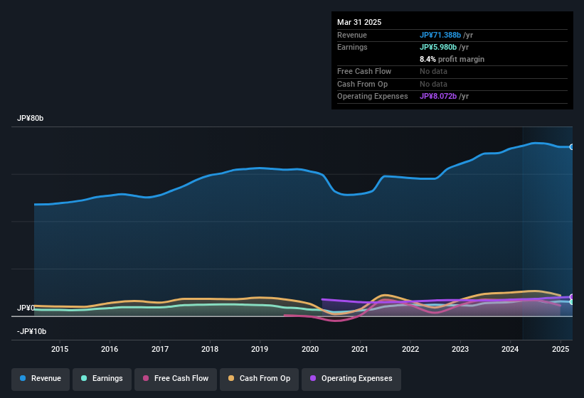Toggle the Operating Expenses legend button
This screenshot has width=584, height=398.
pos(351,379)
